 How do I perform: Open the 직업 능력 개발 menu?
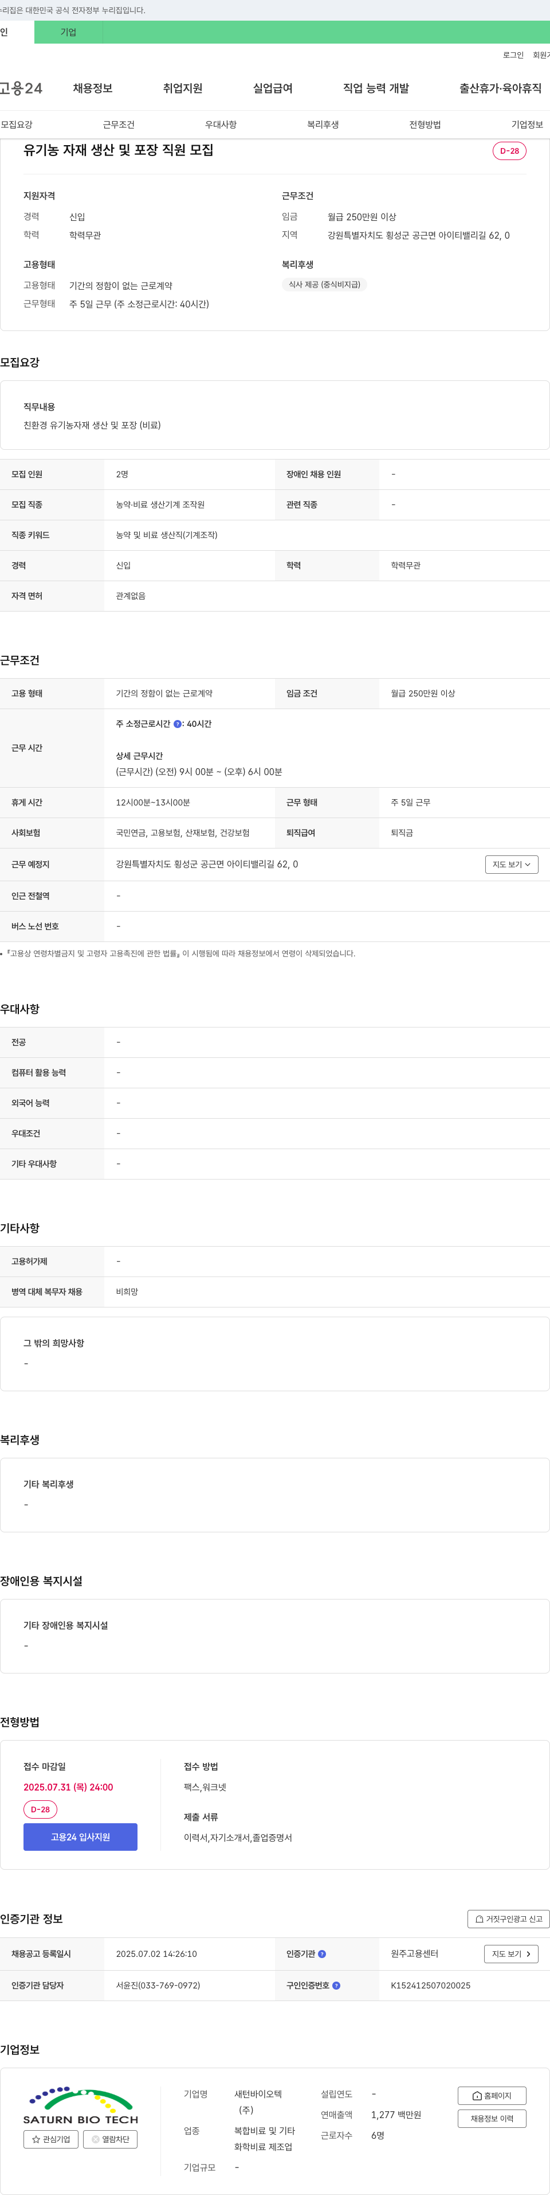[376, 88]
